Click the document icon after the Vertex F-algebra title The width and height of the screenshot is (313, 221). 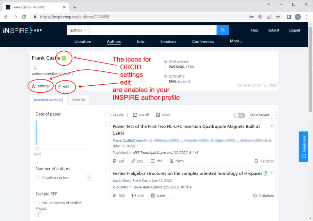tap(265, 173)
